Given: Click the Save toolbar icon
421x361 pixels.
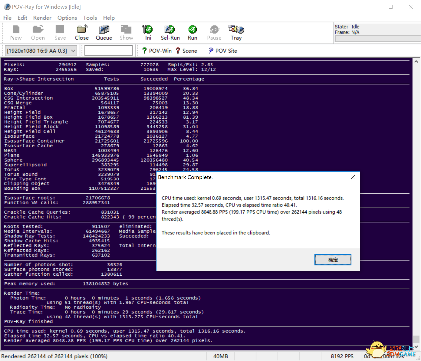Looking at the screenshot, I should point(60,33).
